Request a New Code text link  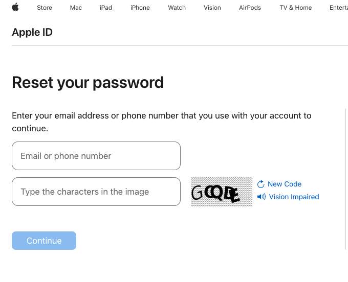[x=285, y=184]
